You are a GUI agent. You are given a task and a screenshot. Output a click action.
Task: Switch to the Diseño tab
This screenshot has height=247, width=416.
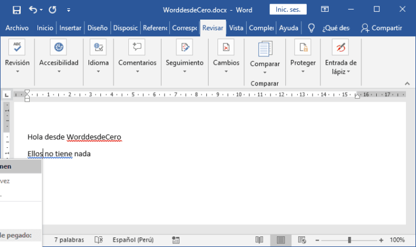(x=97, y=28)
